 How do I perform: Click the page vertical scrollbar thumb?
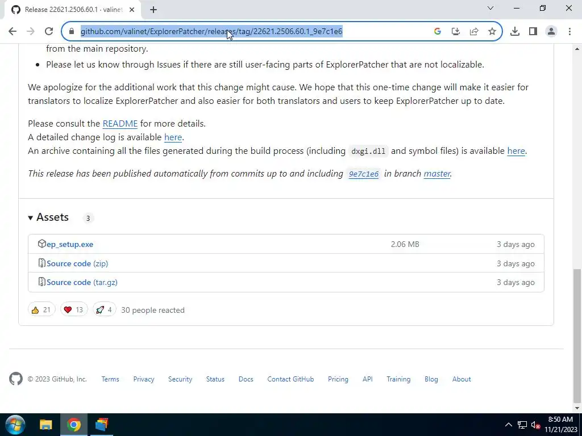(x=577, y=336)
